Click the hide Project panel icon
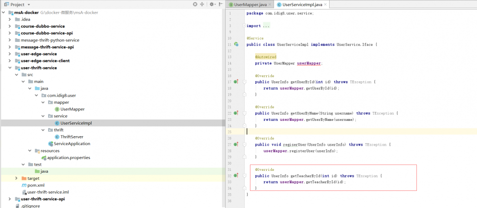Viewport: 477px width, 208px height. 221,4
